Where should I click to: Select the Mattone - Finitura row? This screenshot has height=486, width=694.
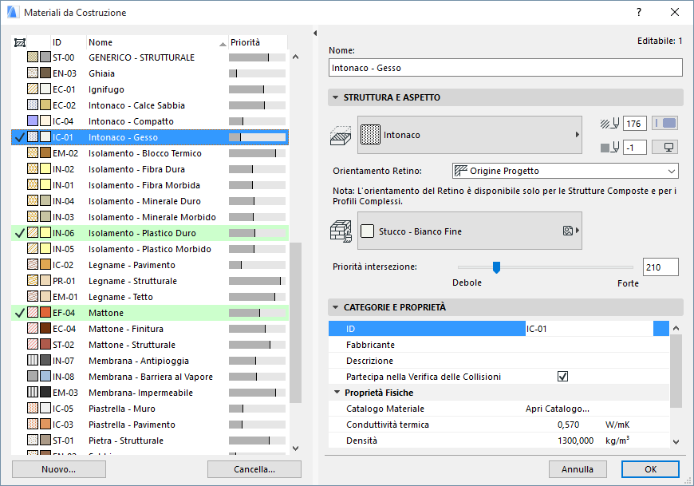pyautogui.click(x=150, y=329)
